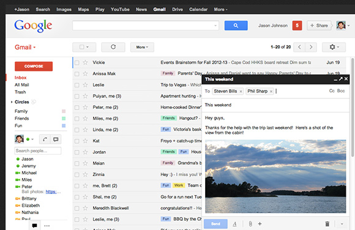Check the box beside Anissa Mak's email
The image size is (355, 230).
[x=77, y=74]
